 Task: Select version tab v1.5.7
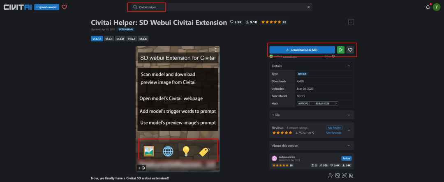132,39
